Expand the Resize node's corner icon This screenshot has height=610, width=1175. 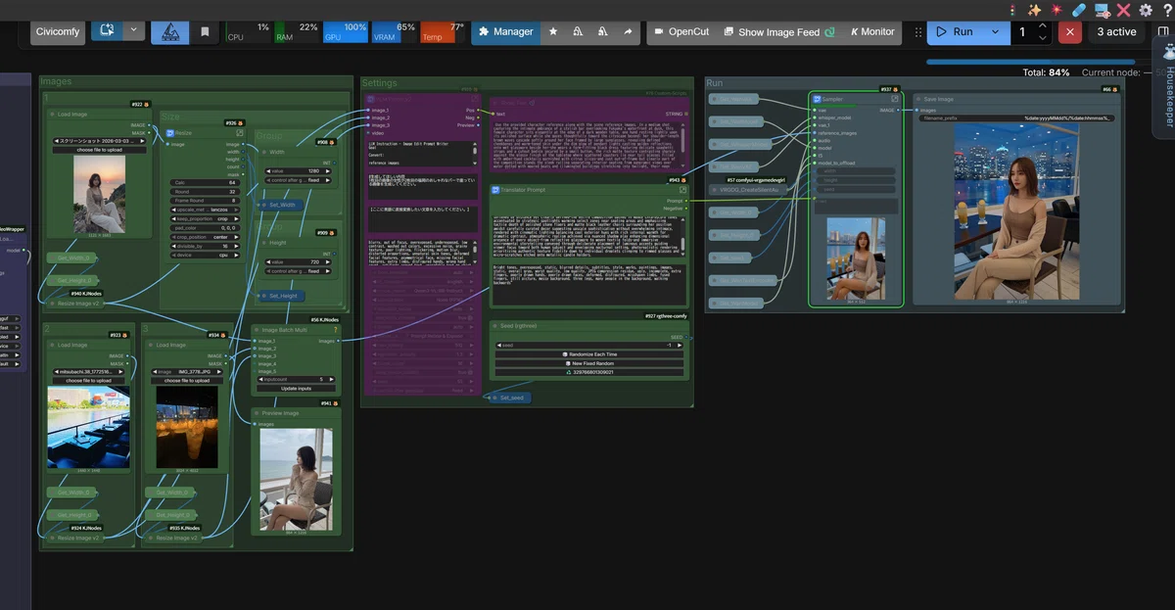click(x=240, y=132)
